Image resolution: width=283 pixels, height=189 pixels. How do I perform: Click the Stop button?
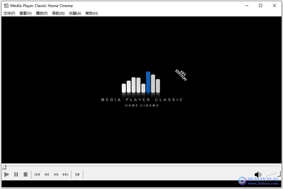pos(25,174)
